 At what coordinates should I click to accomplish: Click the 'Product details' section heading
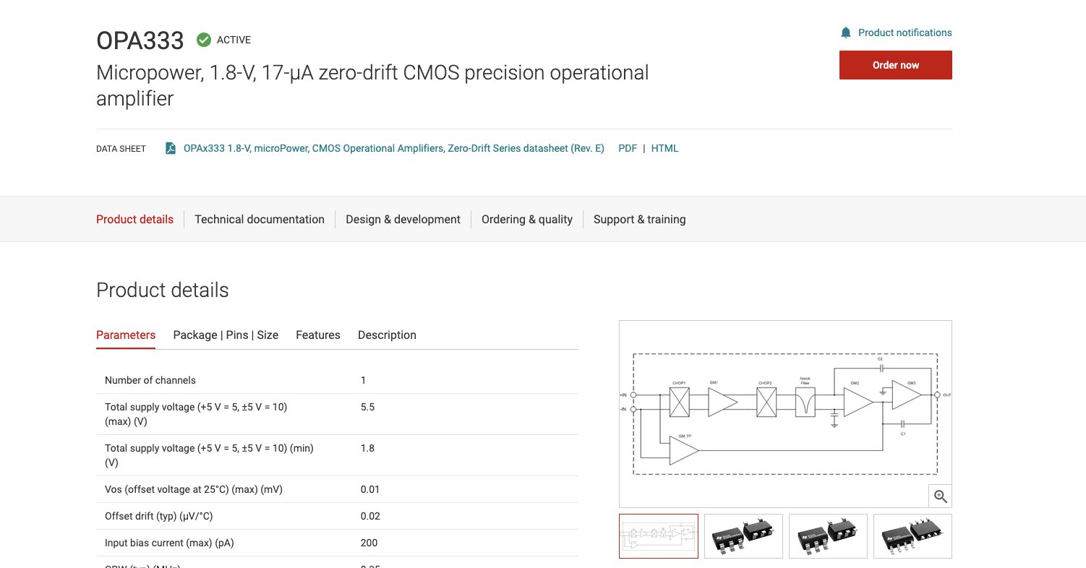163,291
